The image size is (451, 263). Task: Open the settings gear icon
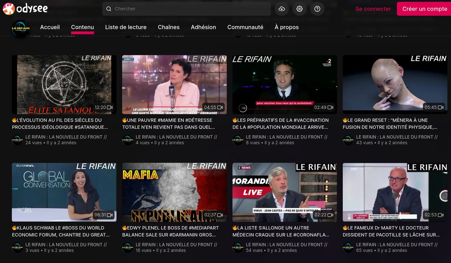(300, 9)
